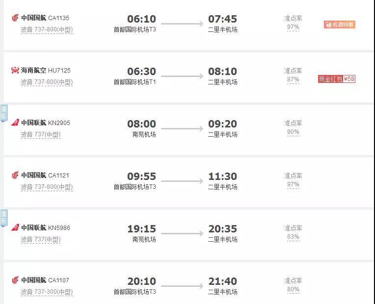Click the Air China logo for flight CA1135
The image size is (375, 304).
click(15, 18)
